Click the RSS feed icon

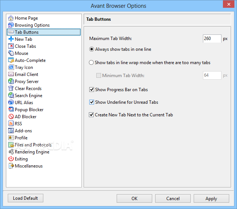11,123
